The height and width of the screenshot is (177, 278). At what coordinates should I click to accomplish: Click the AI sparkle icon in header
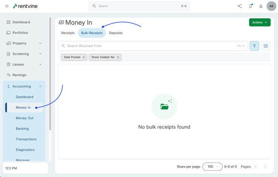240,6
